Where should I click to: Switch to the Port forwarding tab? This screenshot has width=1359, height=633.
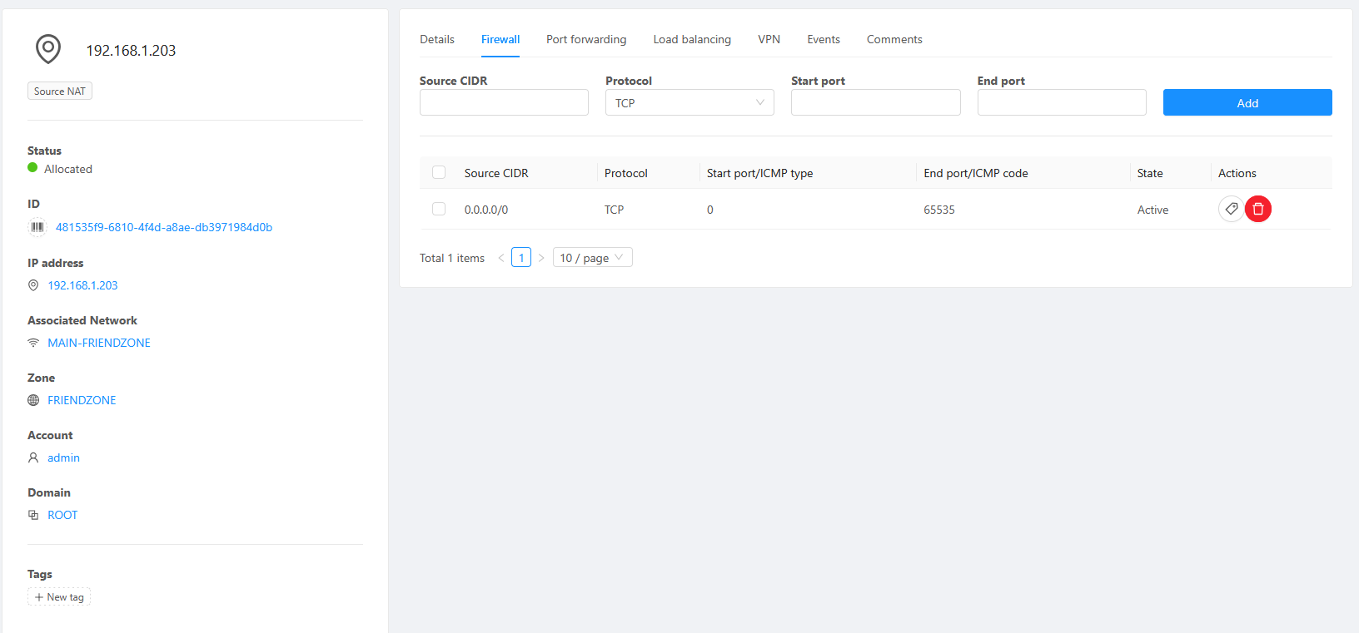coord(586,39)
